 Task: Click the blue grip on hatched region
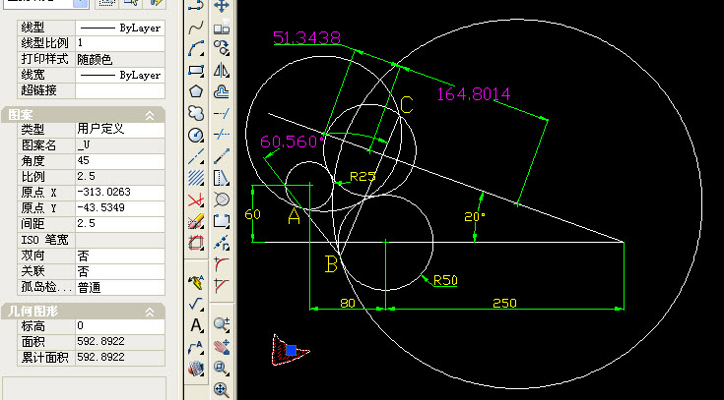click(291, 350)
